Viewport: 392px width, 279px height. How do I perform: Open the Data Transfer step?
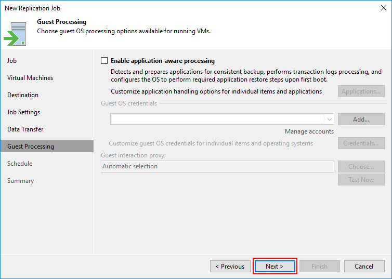[x=25, y=129]
